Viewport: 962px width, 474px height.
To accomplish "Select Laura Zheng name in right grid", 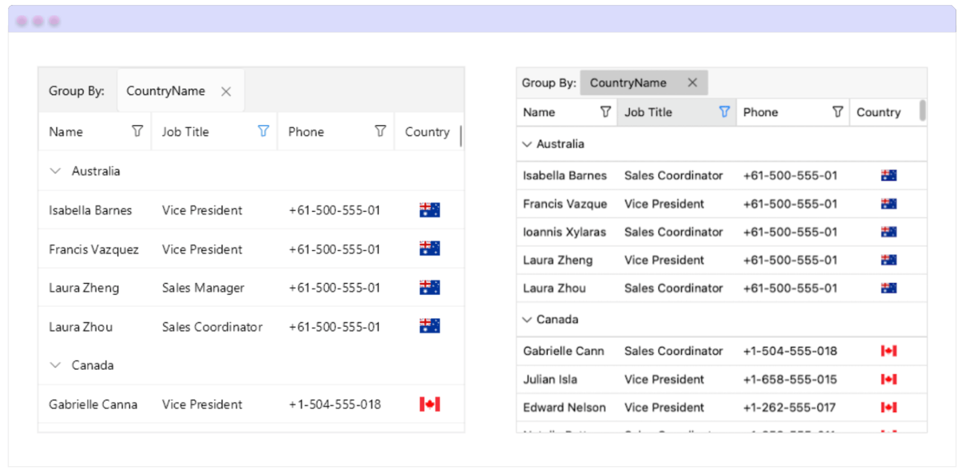I will click(558, 260).
